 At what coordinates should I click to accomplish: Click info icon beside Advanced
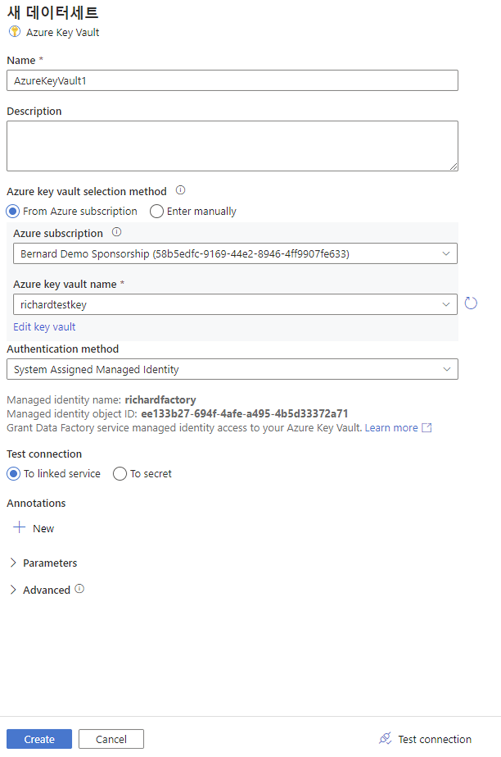click(x=79, y=589)
